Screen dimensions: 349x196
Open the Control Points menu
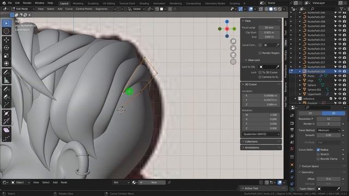tap(84, 9)
